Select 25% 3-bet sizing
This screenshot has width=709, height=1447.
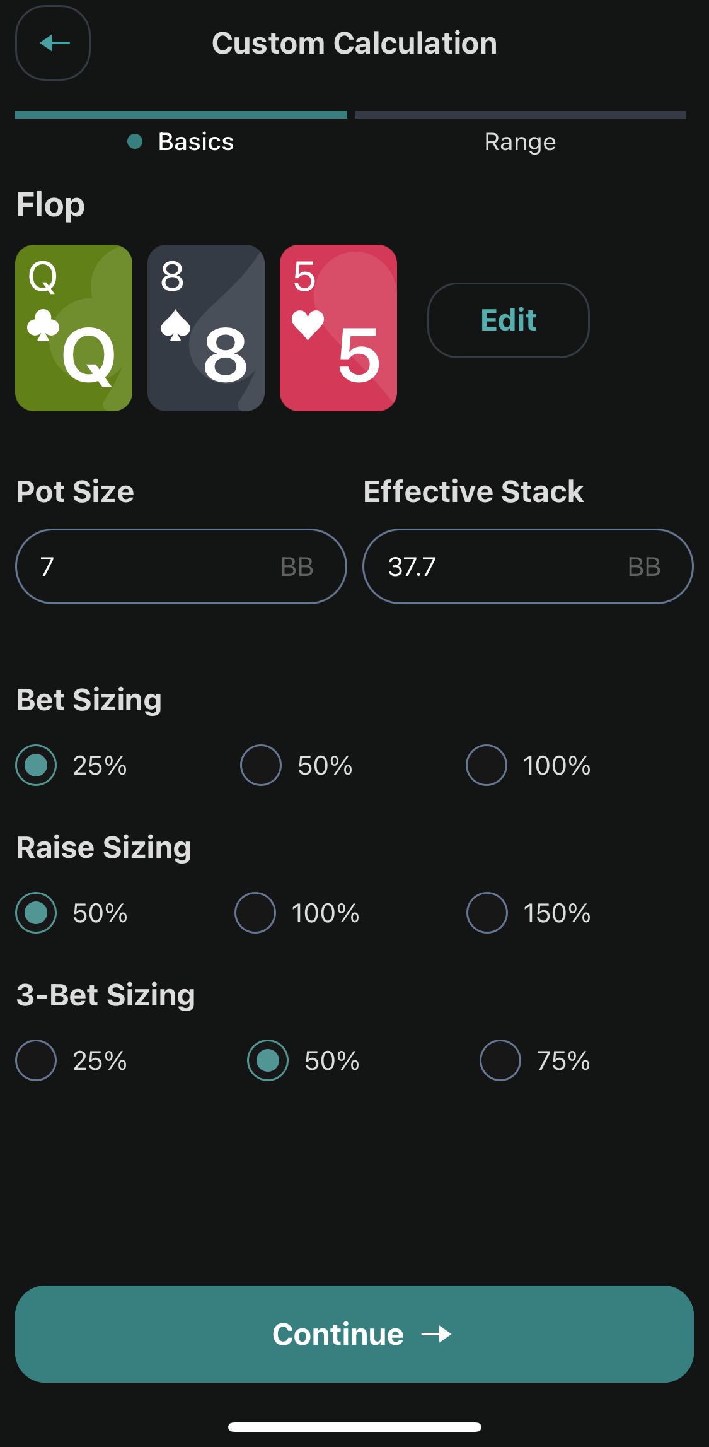click(36, 1060)
